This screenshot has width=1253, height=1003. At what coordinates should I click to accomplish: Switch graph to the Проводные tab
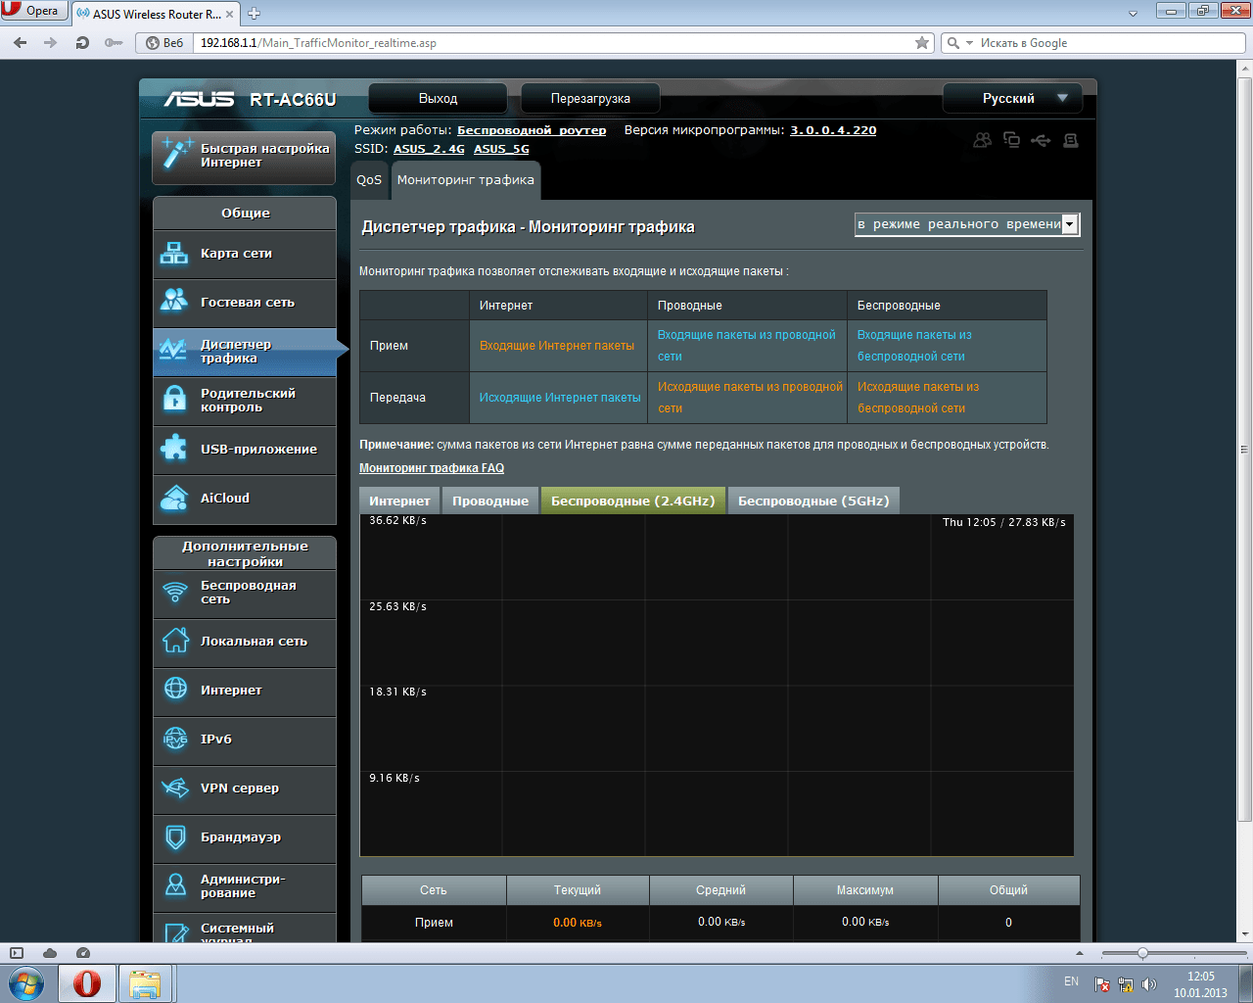490,501
